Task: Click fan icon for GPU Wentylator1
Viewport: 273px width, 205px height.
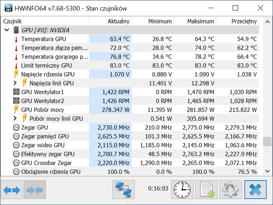Action: tap(16, 92)
